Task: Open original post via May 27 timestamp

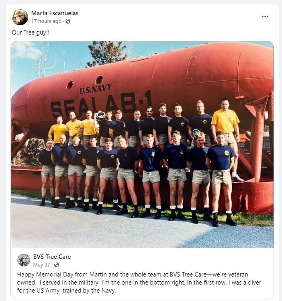Action: [41, 265]
